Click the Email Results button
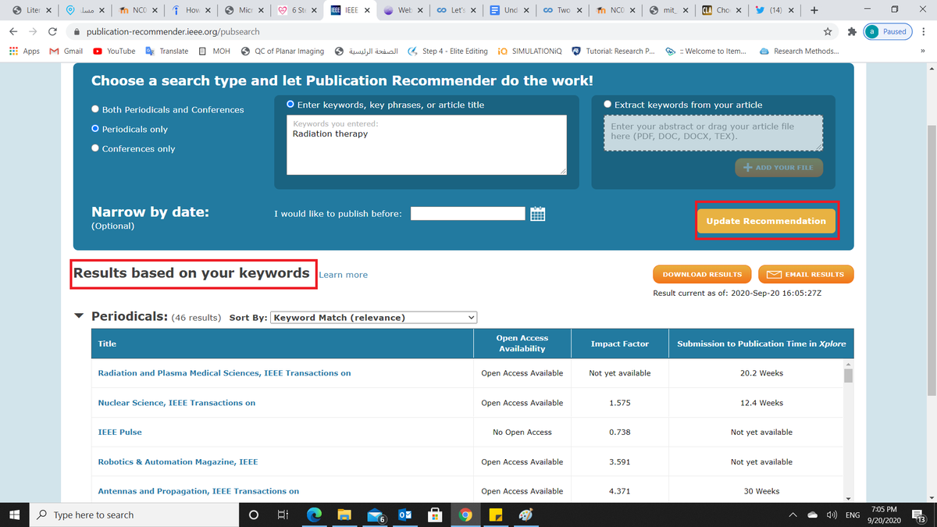Viewport: 937px width, 527px height. coord(806,274)
